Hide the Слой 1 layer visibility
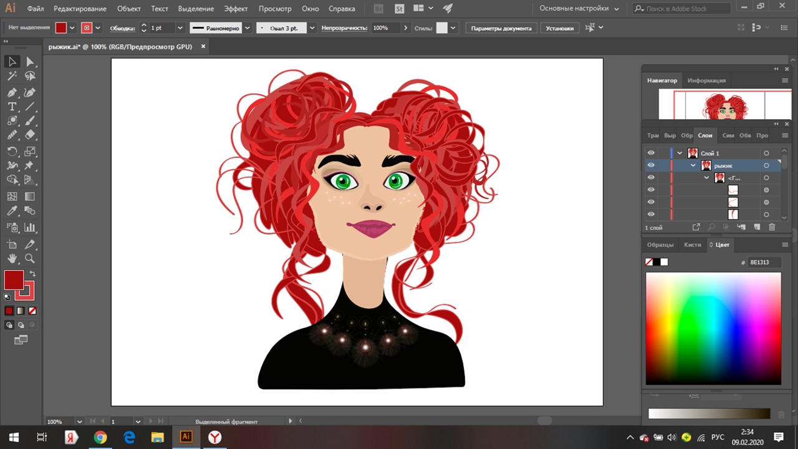798x449 pixels. (651, 153)
